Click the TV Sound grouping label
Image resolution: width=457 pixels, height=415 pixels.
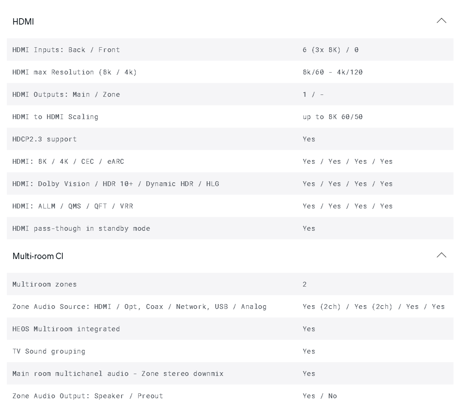pyautogui.click(x=49, y=351)
